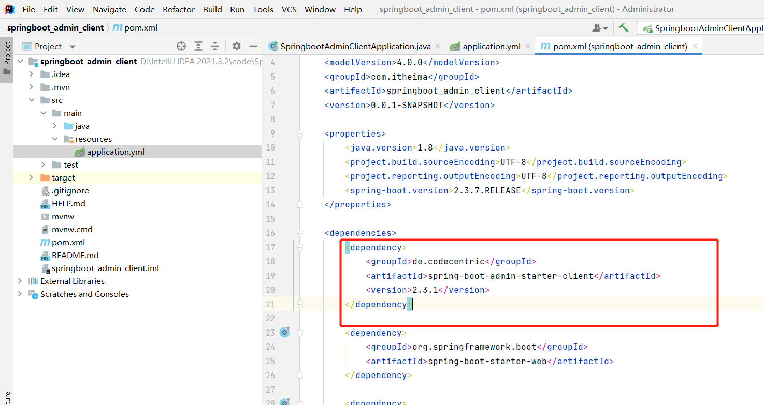764x405 pixels.
Task: Expand Scratches and Consoles node
Action: pyautogui.click(x=20, y=294)
